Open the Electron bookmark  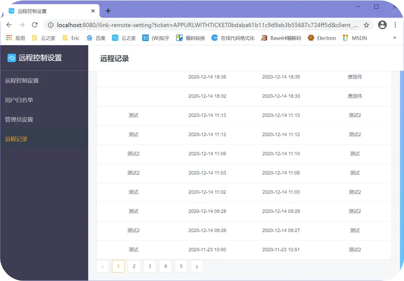(322, 38)
